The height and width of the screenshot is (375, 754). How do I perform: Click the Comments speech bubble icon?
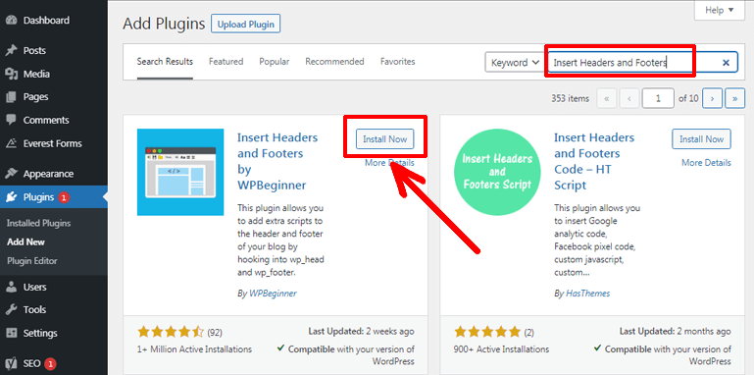click(x=11, y=121)
